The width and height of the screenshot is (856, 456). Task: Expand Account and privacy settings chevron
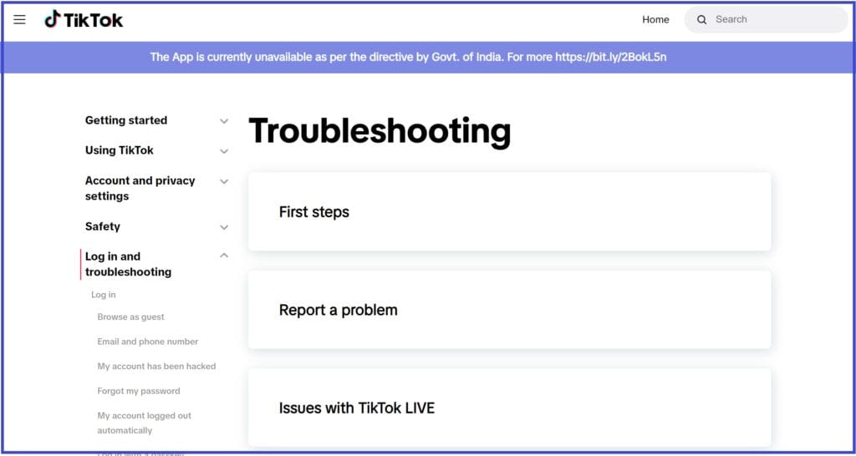coord(224,181)
